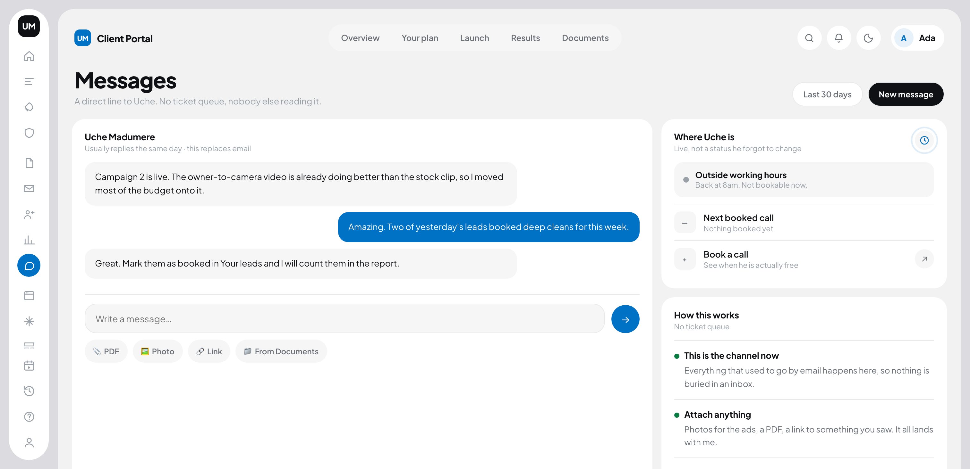Click the New message button
970x469 pixels.
pyautogui.click(x=906, y=94)
